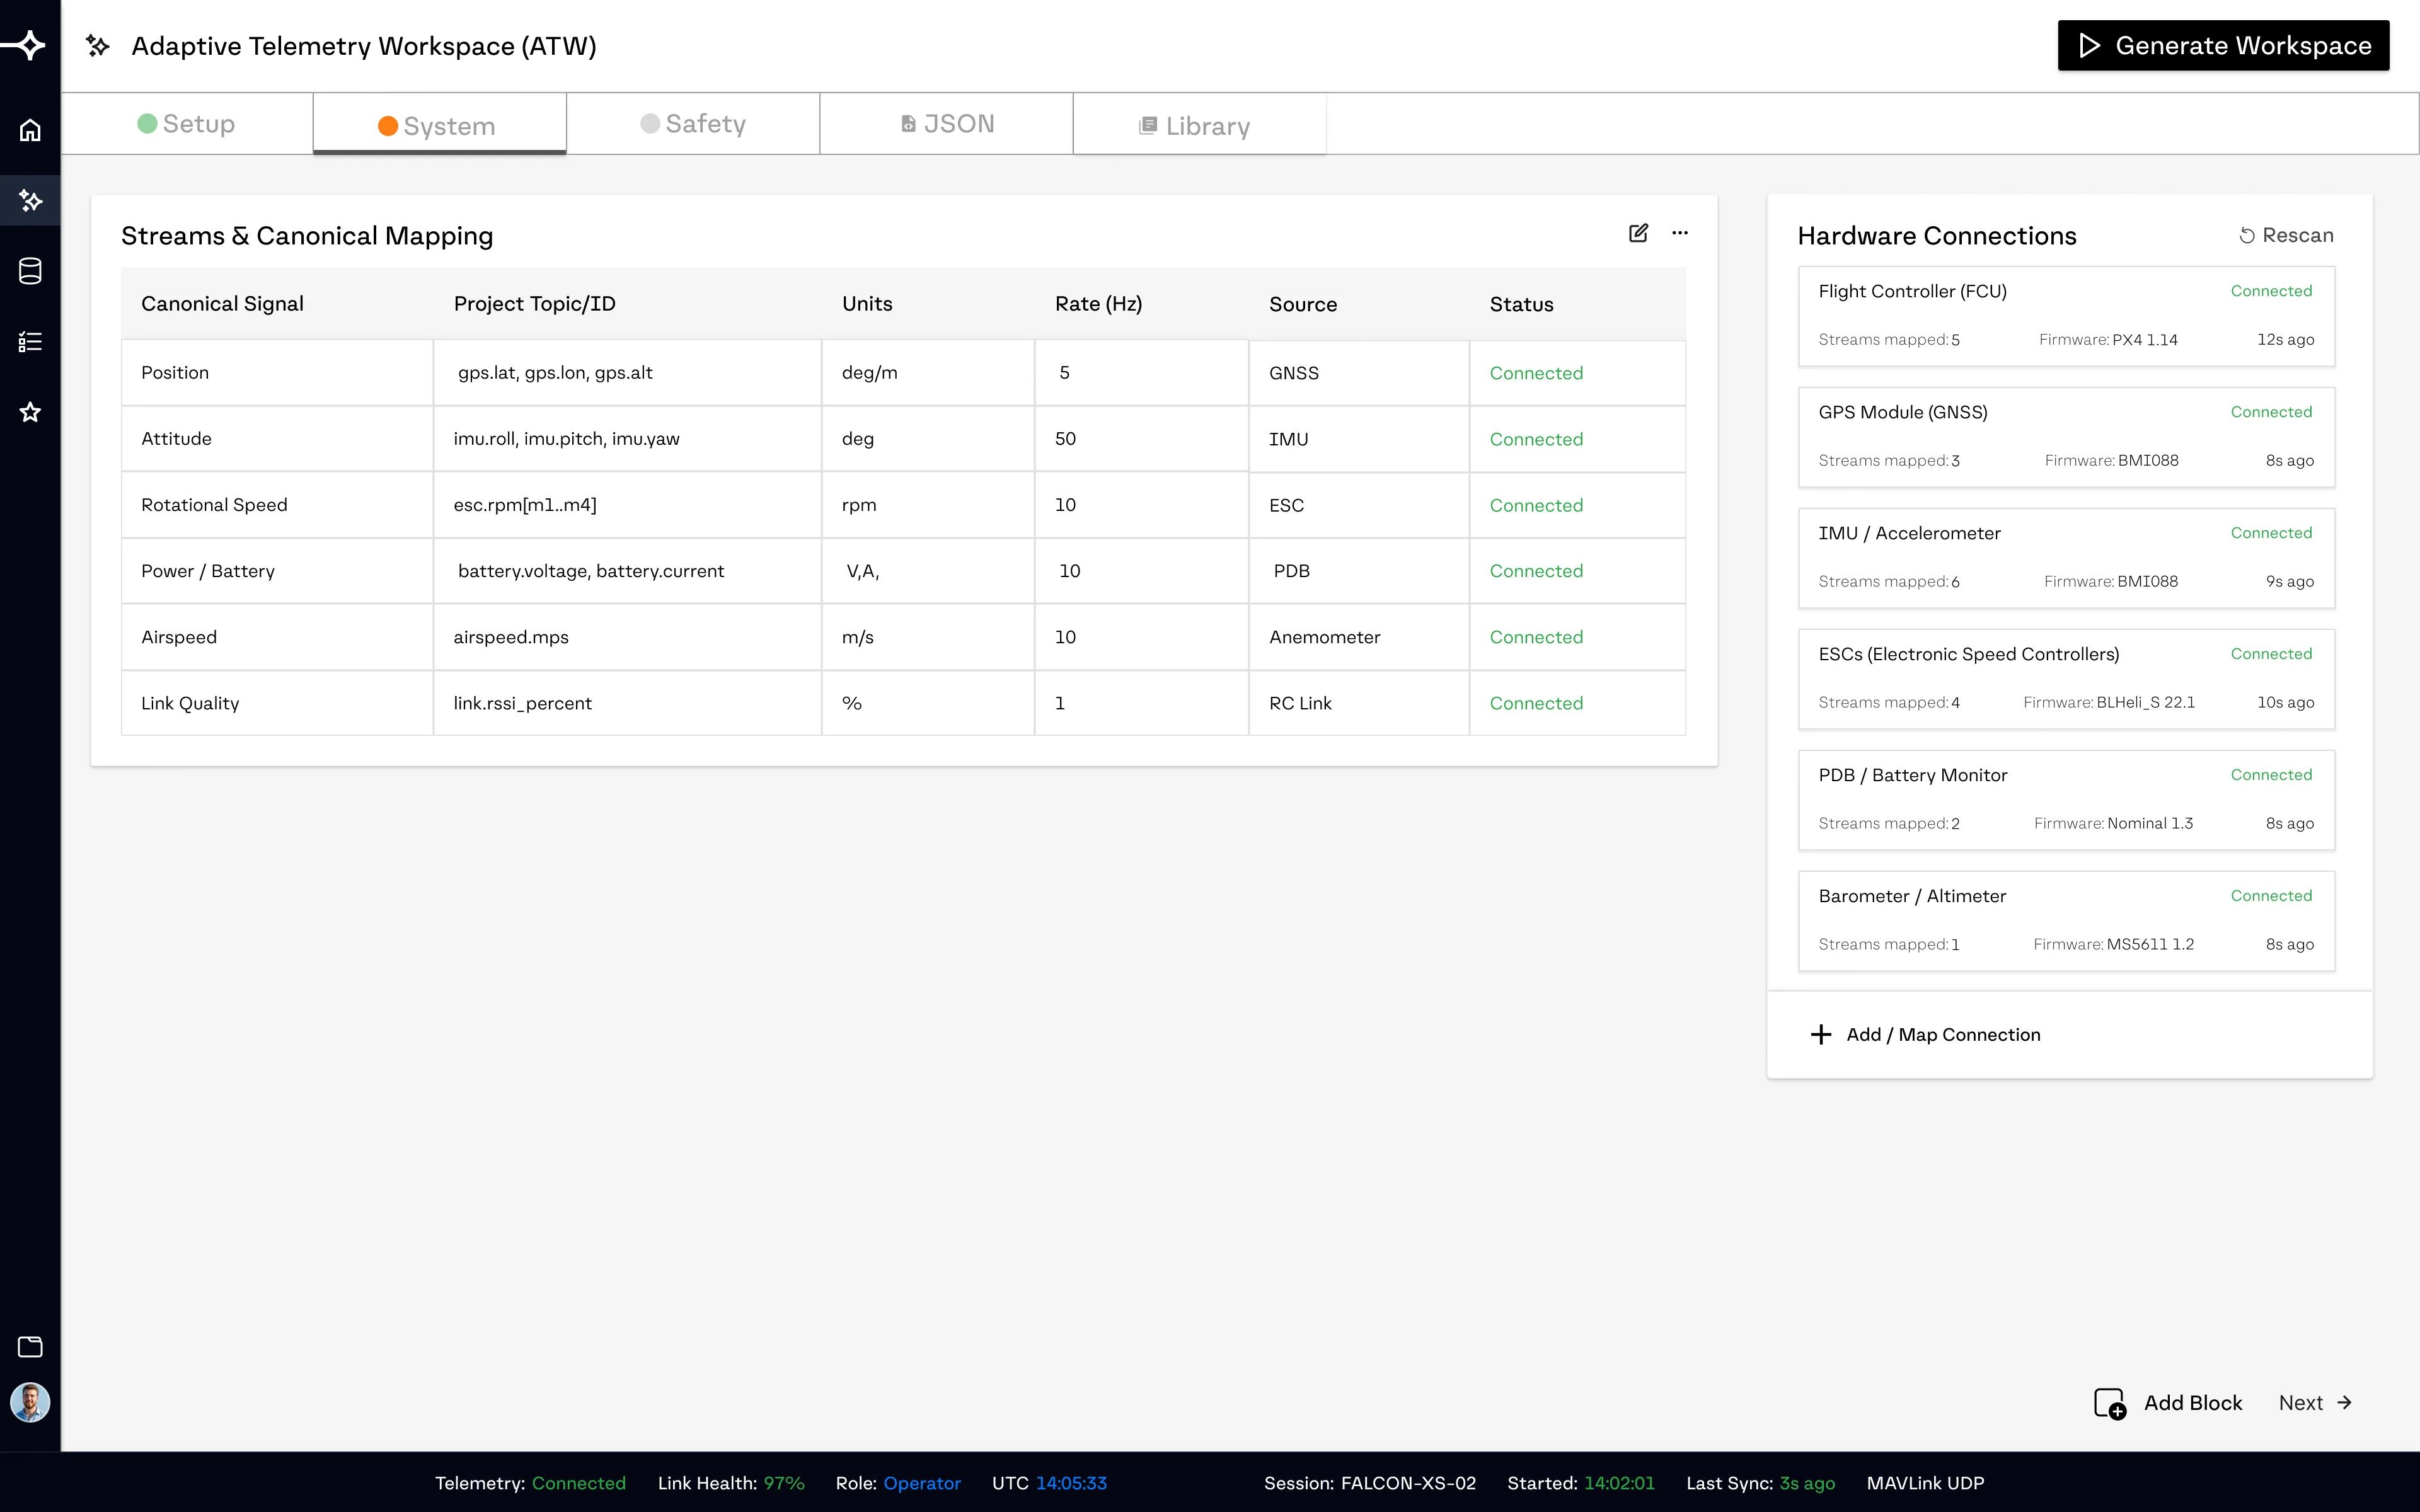Screen dimensions: 2420x1512
Task: Click Rescan in Hardware Connections
Action: pos(2286,235)
